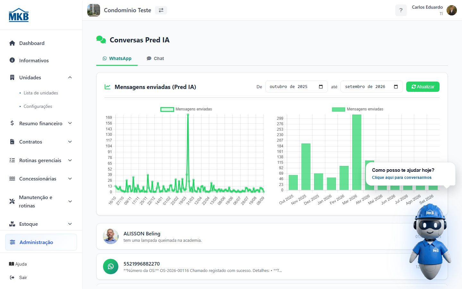Viewport: 462px width, 289px height.
Task: Click the Administração sliders icon
Action: (x=13, y=242)
